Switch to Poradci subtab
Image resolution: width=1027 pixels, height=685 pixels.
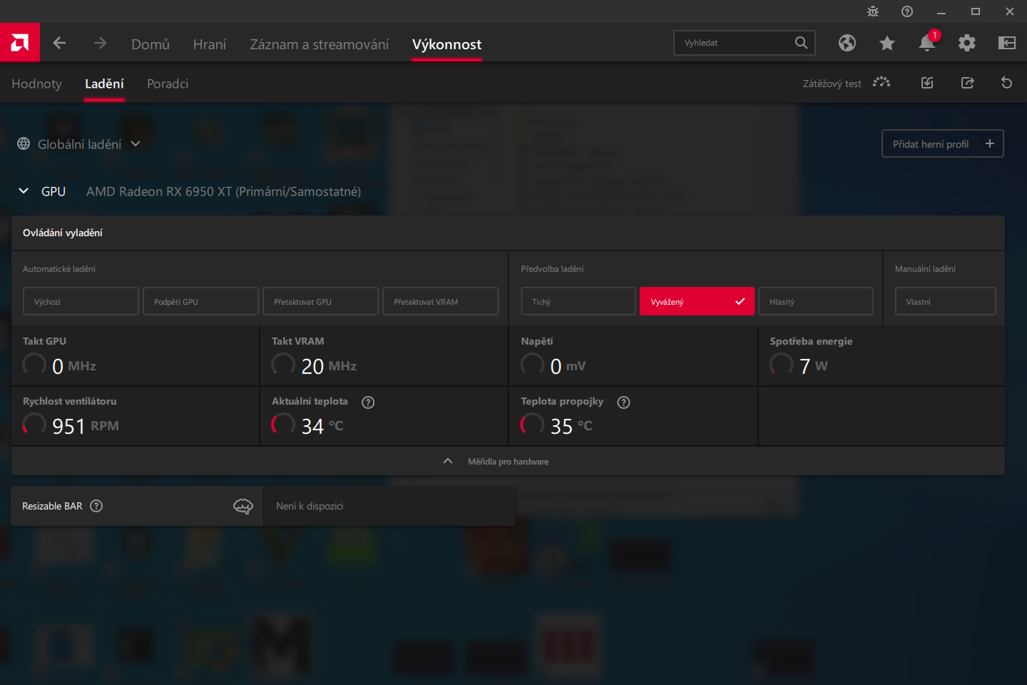pyautogui.click(x=168, y=83)
